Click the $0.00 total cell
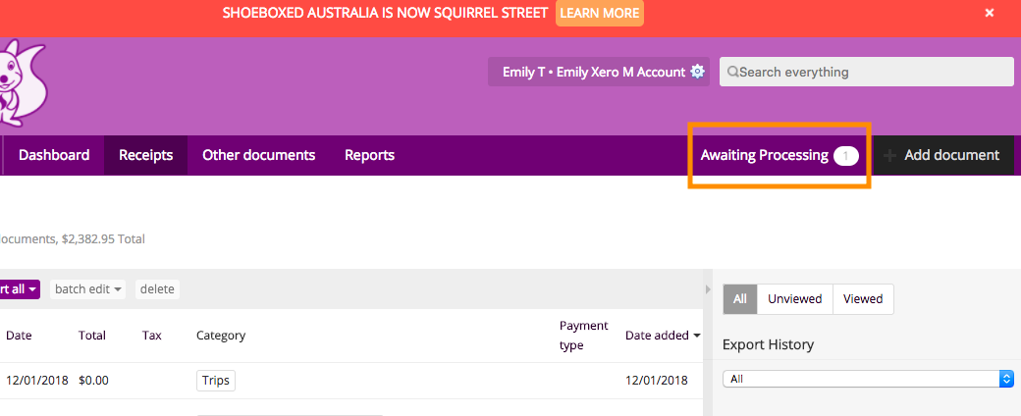 point(94,381)
